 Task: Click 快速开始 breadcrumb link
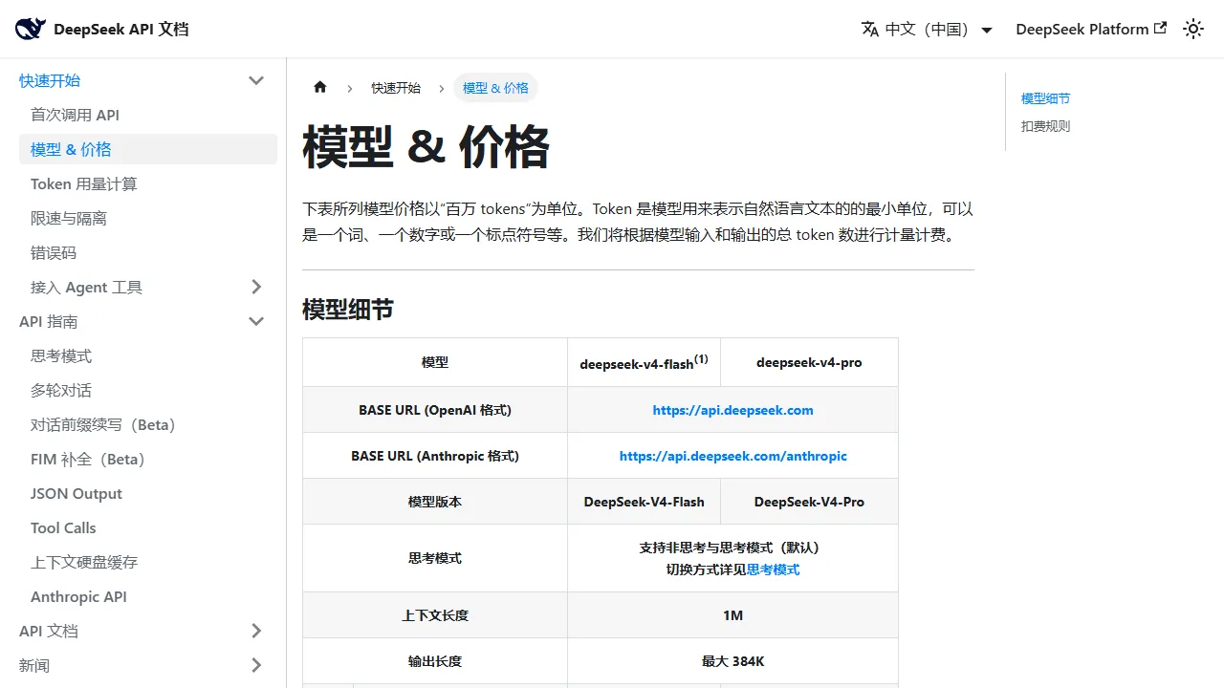point(396,88)
